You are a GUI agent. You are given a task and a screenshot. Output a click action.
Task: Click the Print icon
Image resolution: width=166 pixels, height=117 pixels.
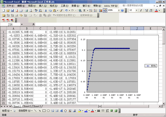[x=26, y=11]
